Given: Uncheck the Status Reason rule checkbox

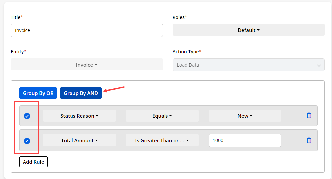Looking at the screenshot, I should (27, 116).
